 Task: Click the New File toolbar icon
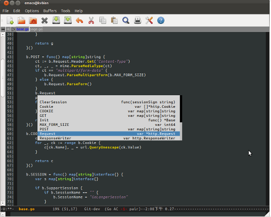[x=9, y=20]
